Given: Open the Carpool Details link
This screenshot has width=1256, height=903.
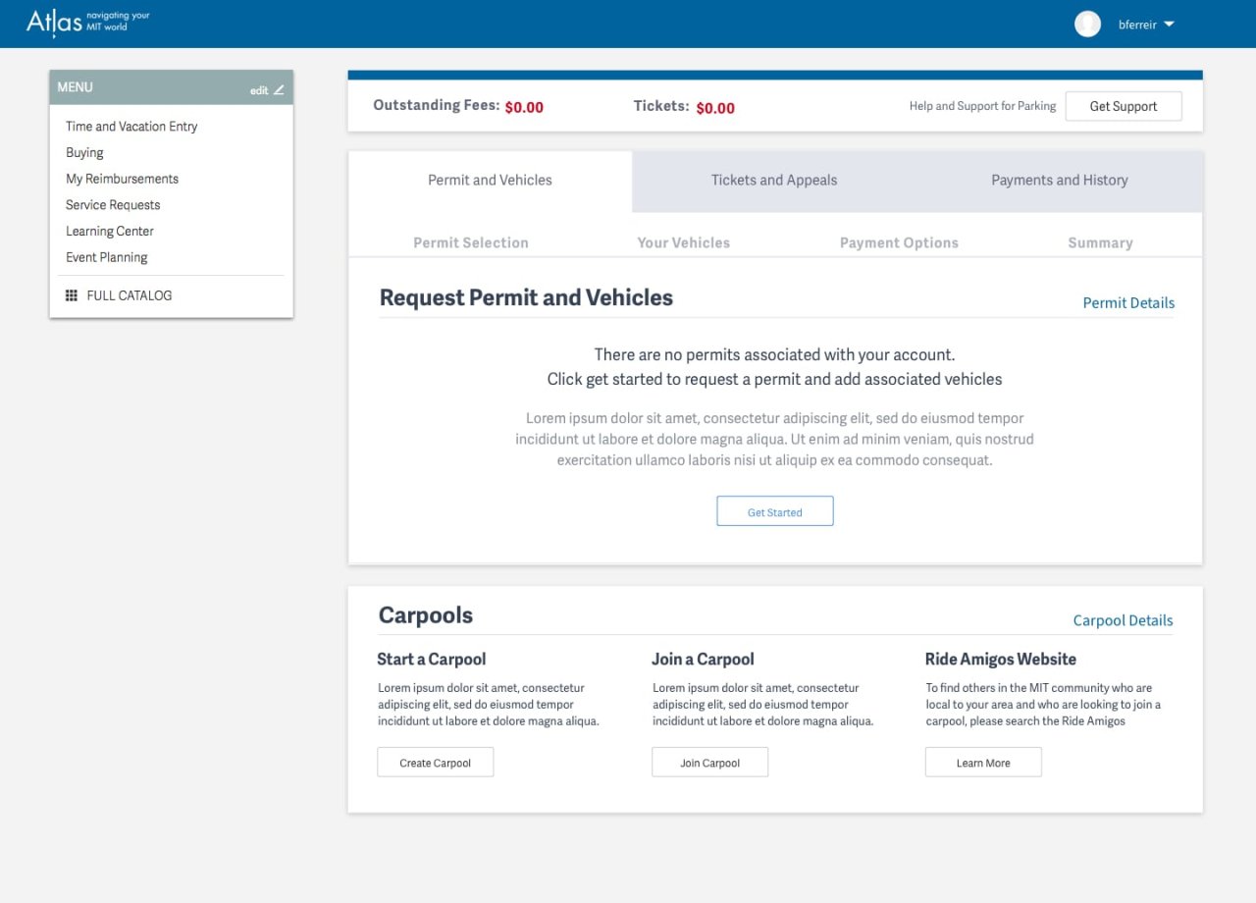Looking at the screenshot, I should coord(1123,621).
